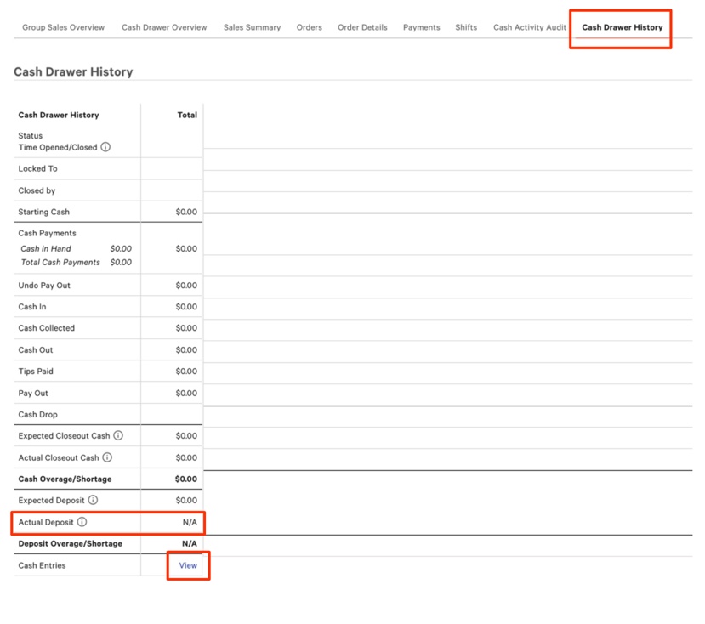Switch to the Orders tab

coord(310,26)
